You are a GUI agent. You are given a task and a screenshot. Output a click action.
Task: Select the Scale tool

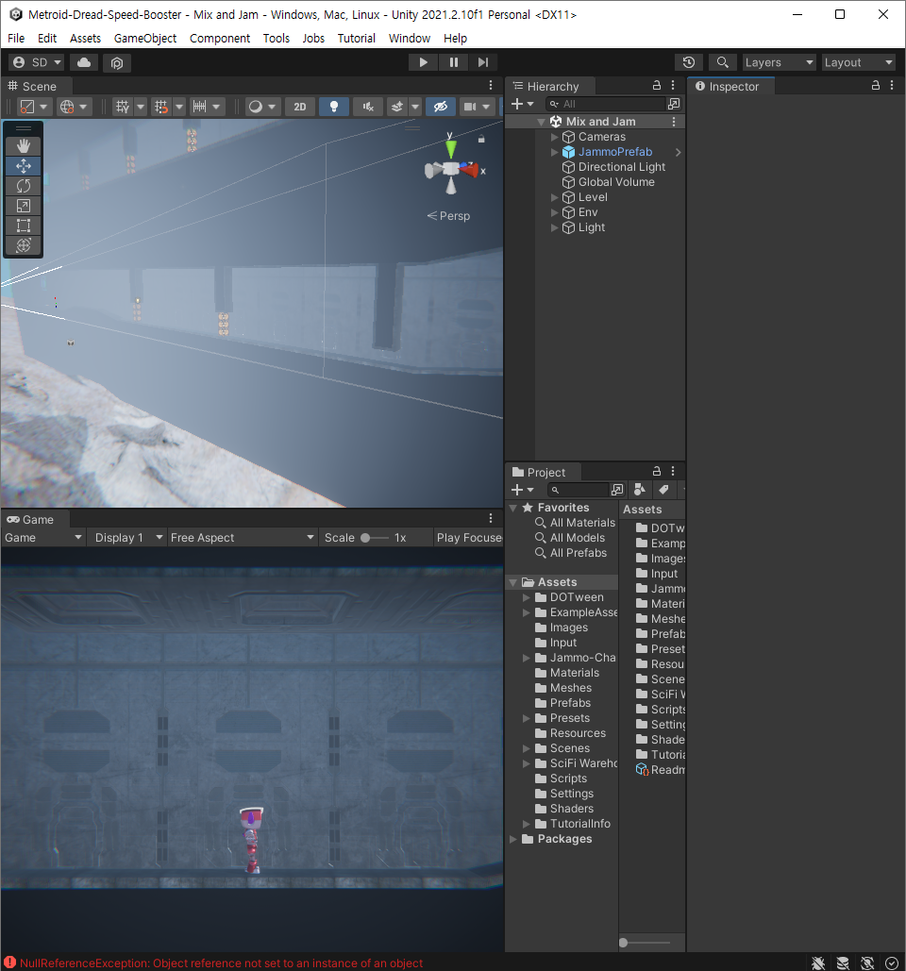point(24,206)
